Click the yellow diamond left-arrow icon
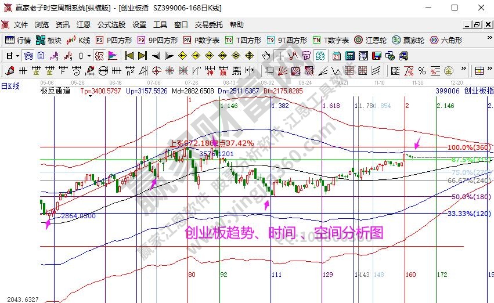This screenshot has height=303, width=494. [x=182, y=56]
